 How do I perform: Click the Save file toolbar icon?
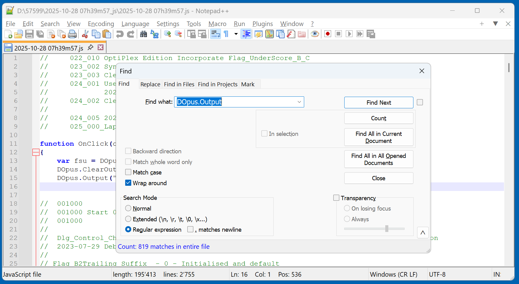pyautogui.click(x=29, y=34)
